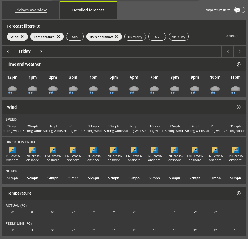Collapse the Forecast filters panel
Image resolution: width=248 pixels, height=239 pixels.
pyautogui.click(x=239, y=26)
